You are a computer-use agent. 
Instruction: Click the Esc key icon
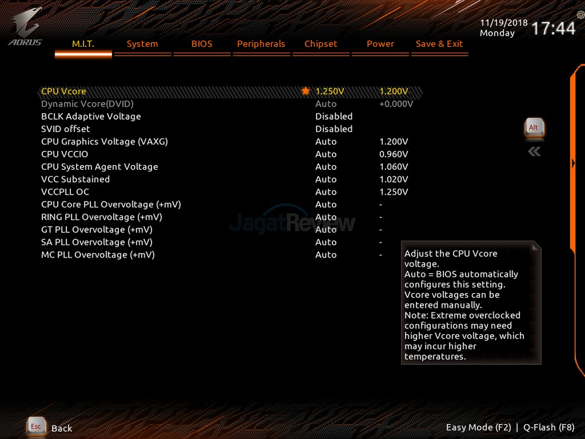(x=36, y=427)
